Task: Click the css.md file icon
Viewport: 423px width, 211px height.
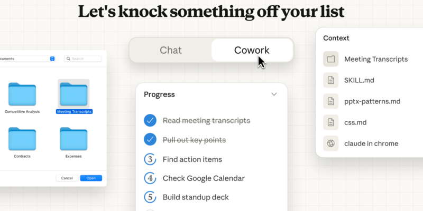Action: (330, 122)
